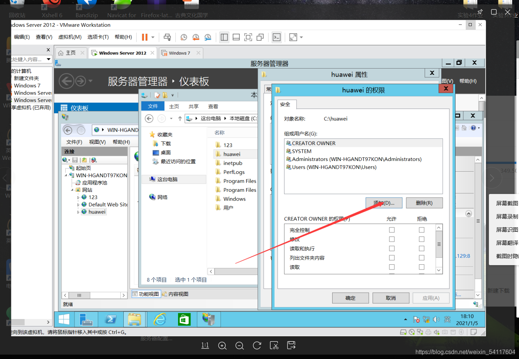Switch to 内容视图 in IIS Manager
Screen dimensions: 519x359
pos(175,294)
